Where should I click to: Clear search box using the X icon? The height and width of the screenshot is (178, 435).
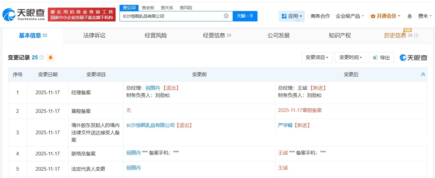pos(226,16)
